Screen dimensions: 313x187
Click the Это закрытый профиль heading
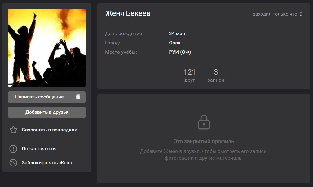pyautogui.click(x=204, y=141)
